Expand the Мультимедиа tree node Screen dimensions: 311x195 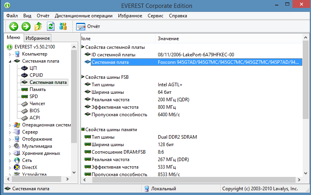pos(10,147)
